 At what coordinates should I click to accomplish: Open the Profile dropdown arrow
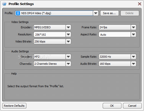point(96,13)
